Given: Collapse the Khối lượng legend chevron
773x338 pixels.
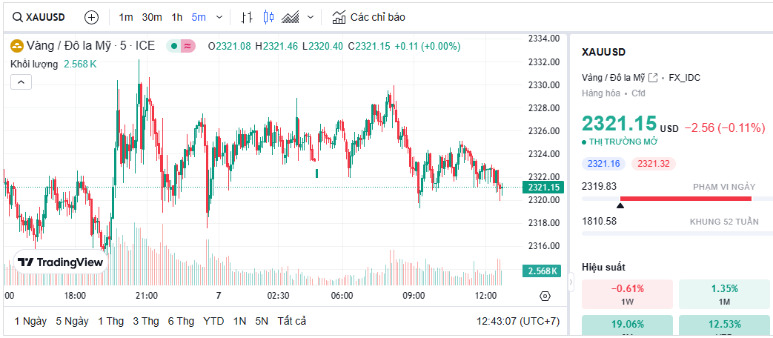Looking at the screenshot, I should click(x=21, y=82).
